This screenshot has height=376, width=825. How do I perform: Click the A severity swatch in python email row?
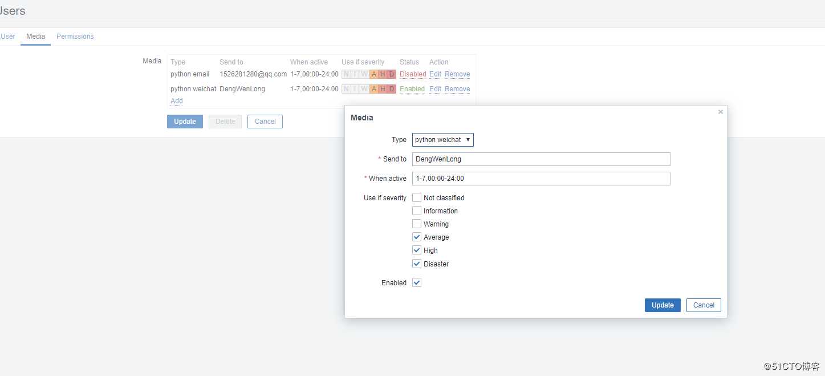pos(373,74)
